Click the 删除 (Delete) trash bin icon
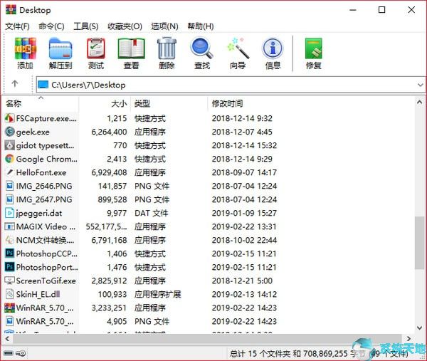427x361 pixels. [x=167, y=48]
